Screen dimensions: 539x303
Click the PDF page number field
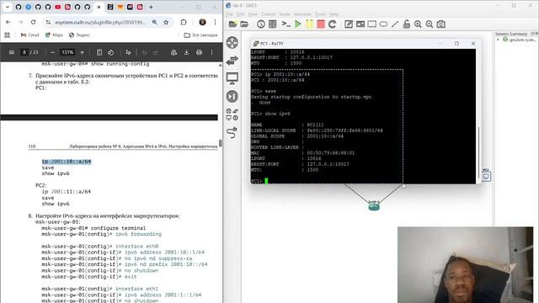click(24, 52)
